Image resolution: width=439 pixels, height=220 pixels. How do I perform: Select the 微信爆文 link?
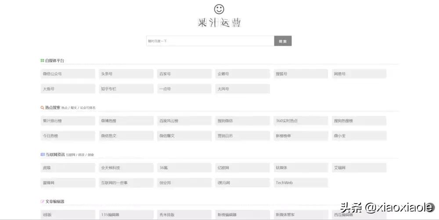[184, 136]
